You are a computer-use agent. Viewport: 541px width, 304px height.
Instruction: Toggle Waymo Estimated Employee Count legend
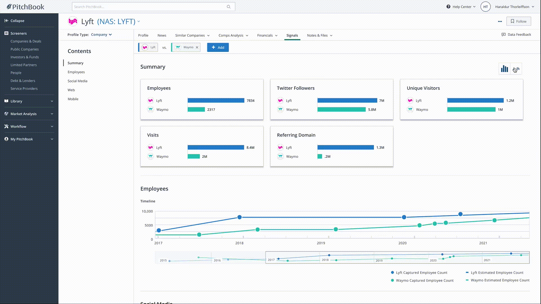498,280
